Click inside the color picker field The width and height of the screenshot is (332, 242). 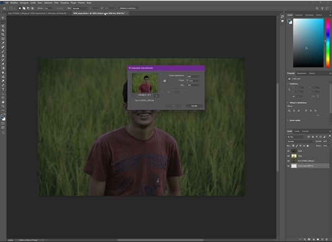tap(306, 37)
